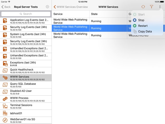The image size is (165, 124).
Task: Open Application Log Events item icon
Action: (5, 21)
